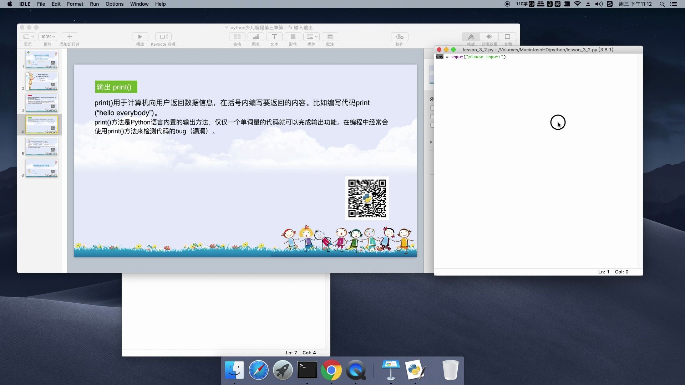Open the Format menu
685x385 pixels.
point(75,4)
